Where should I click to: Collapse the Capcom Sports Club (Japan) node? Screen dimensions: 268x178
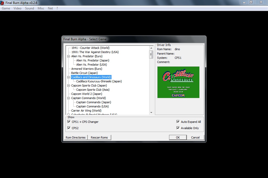pyautogui.click(x=68, y=85)
